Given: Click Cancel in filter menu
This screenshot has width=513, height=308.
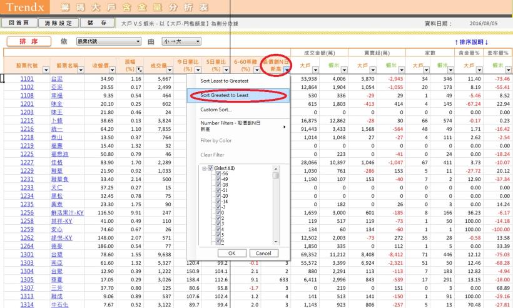Looking at the screenshot, I should (264, 254).
